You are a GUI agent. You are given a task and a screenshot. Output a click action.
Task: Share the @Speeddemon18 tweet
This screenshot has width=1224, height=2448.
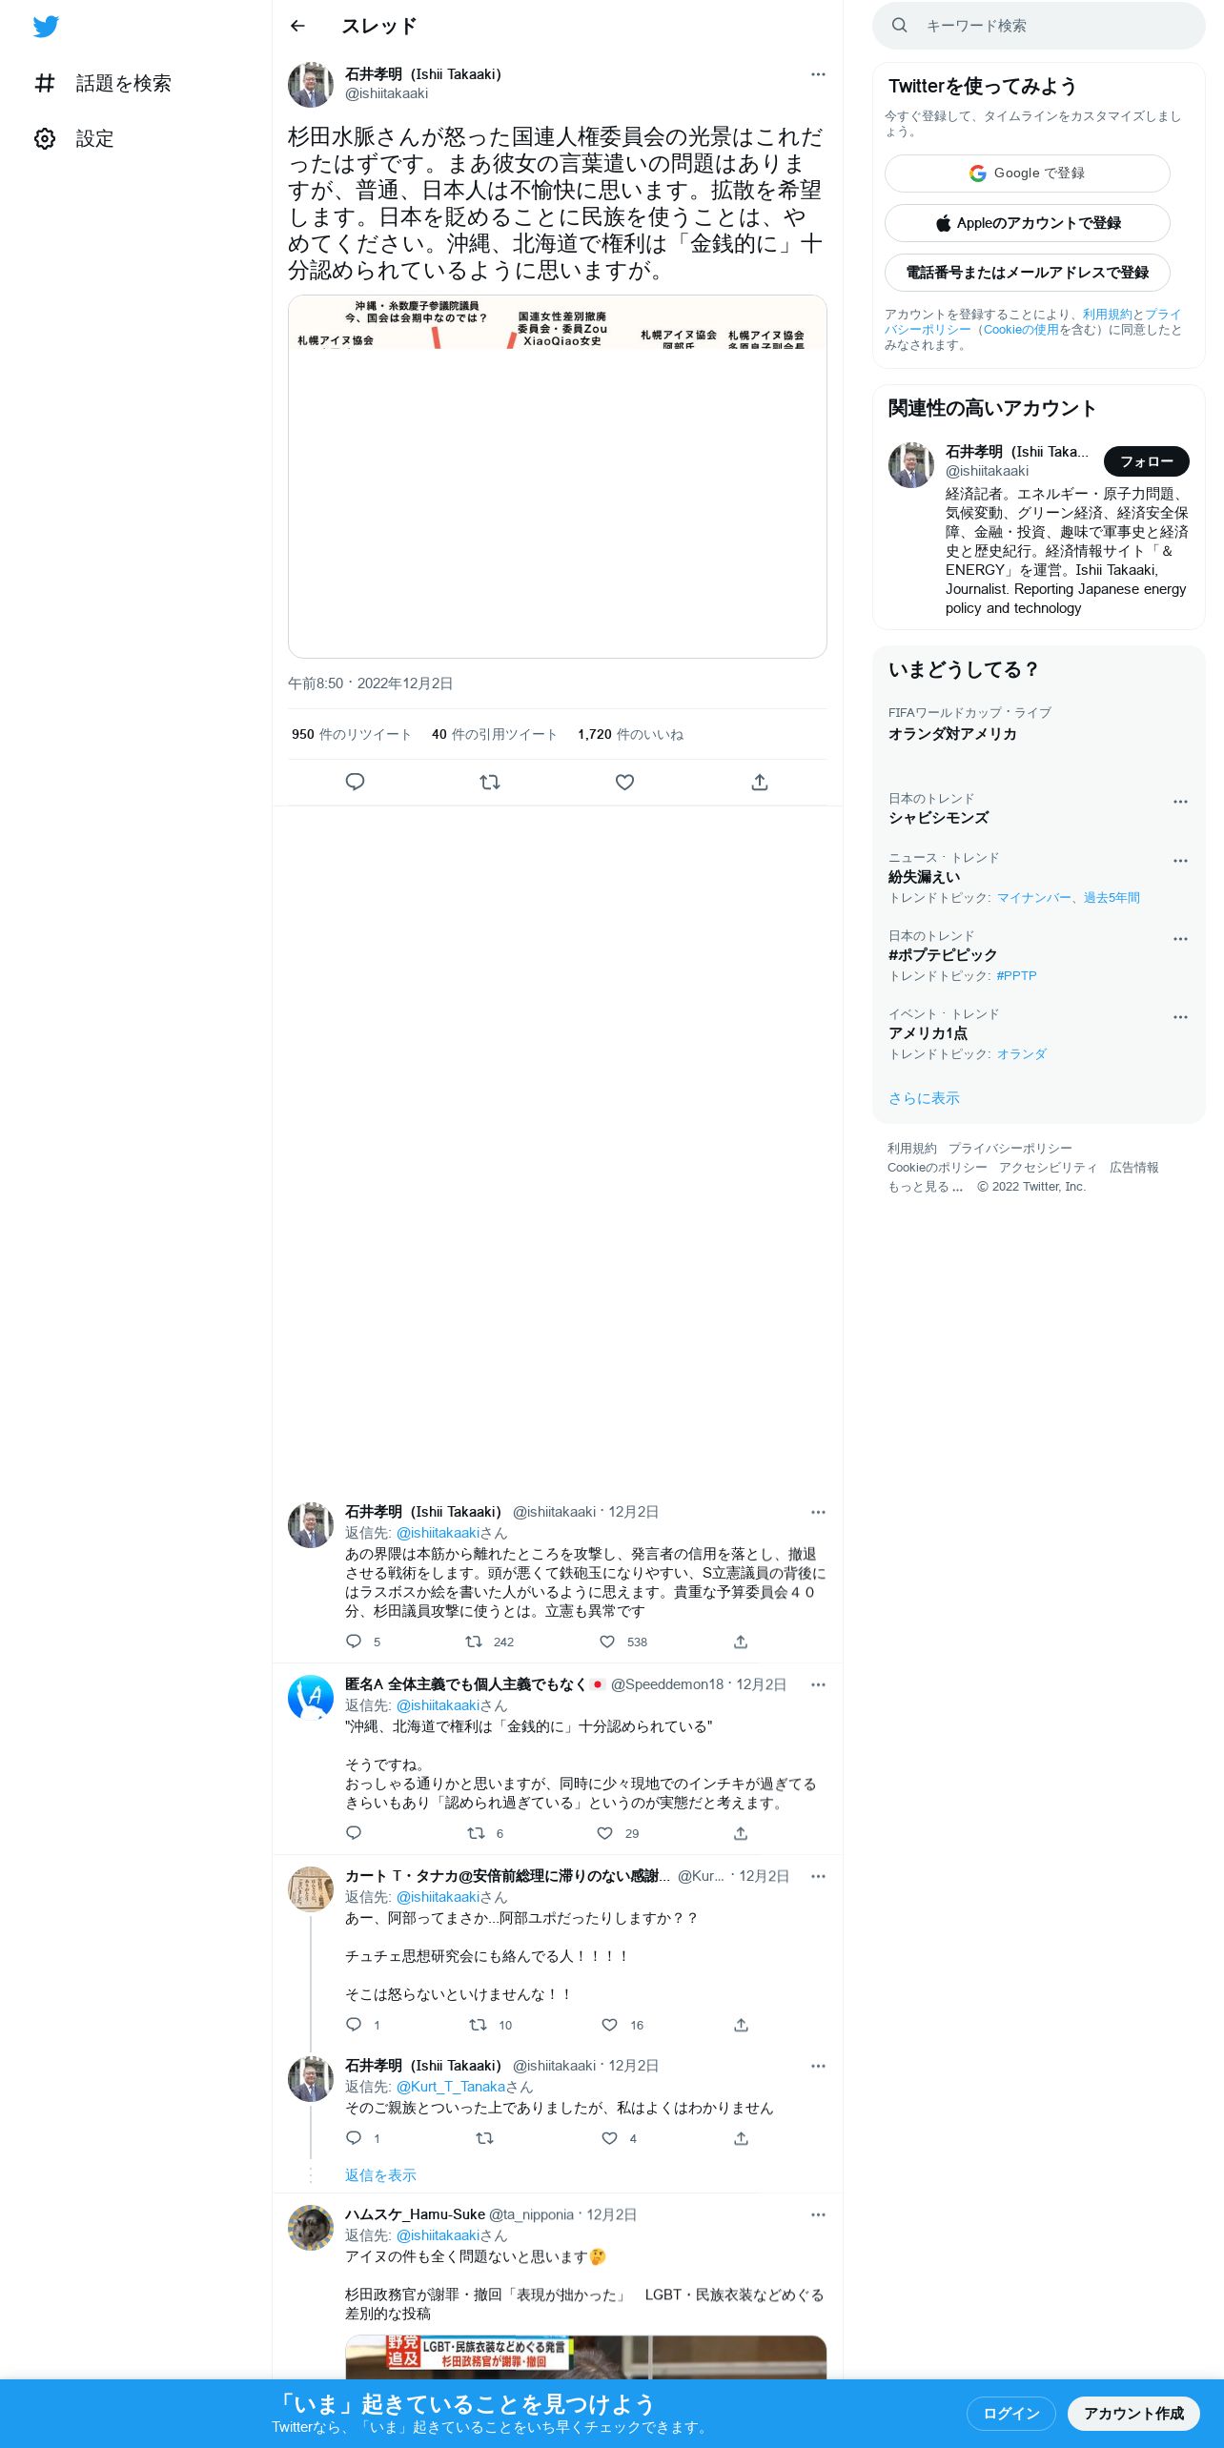(741, 1833)
